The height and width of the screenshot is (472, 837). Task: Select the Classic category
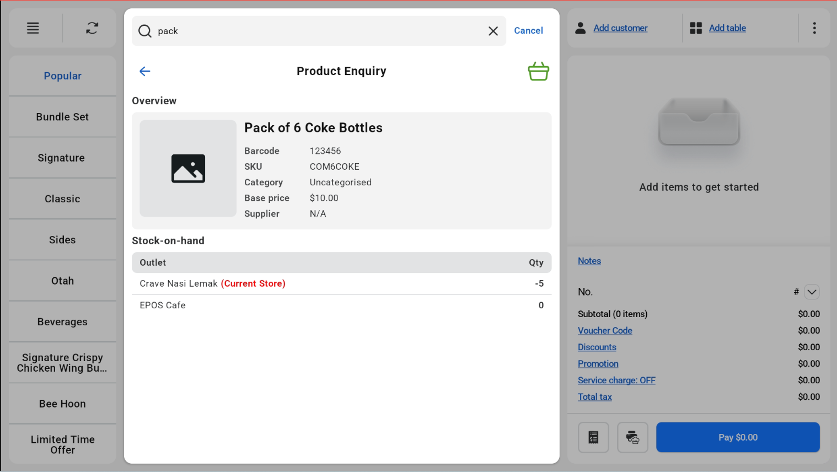pyautogui.click(x=62, y=199)
